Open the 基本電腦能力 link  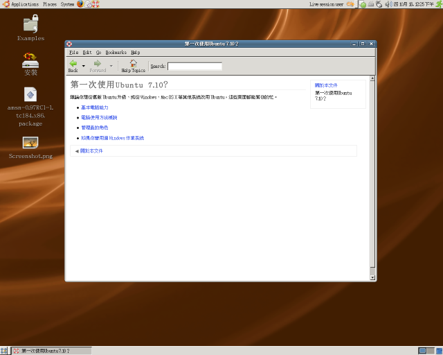click(95, 107)
